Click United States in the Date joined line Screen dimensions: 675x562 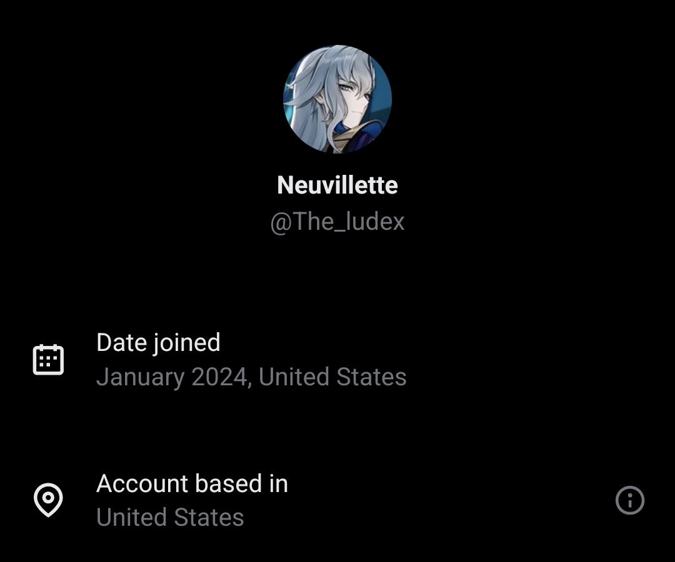pyautogui.click(x=332, y=377)
